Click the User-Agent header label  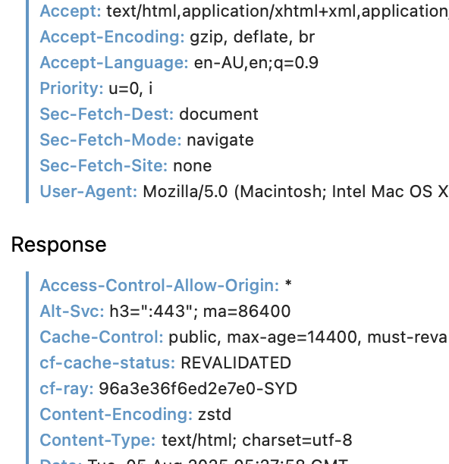pyautogui.click(x=89, y=192)
